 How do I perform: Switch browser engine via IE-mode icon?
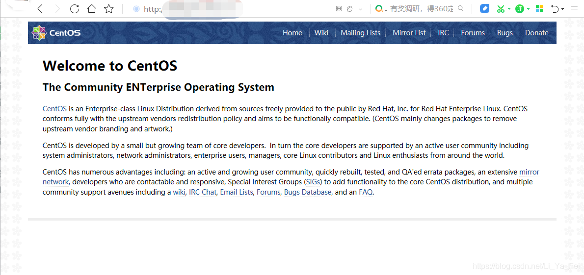point(349,9)
